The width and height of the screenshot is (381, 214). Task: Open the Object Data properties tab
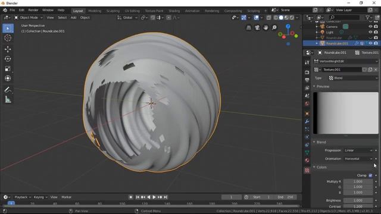click(307, 152)
